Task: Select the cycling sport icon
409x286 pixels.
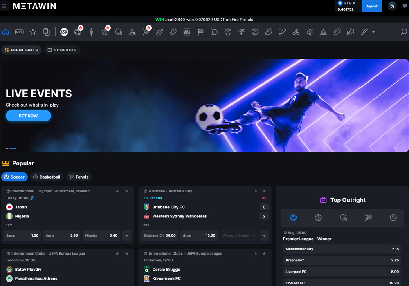Action: click(296, 31)
